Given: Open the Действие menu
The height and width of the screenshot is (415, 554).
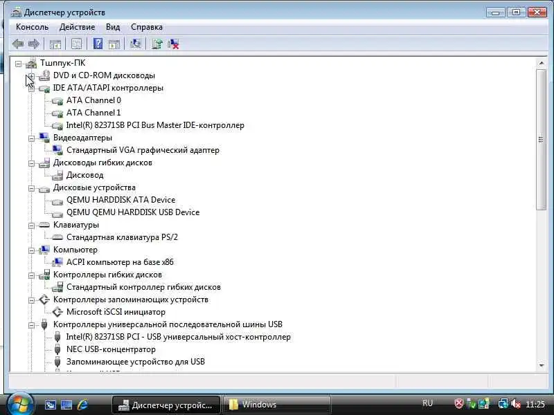Looking at the screenshot, I should coord(77,27).
